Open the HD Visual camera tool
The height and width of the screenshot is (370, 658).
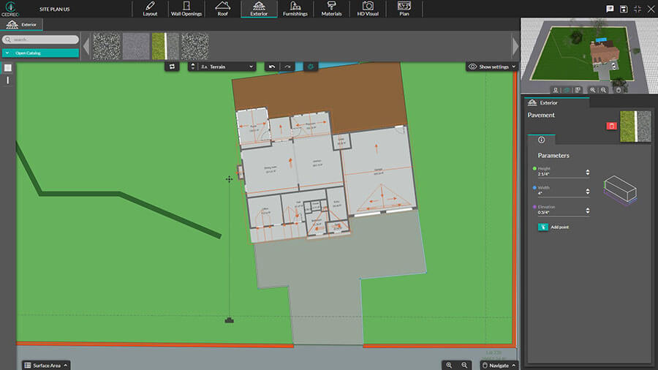pyautogui.click(x=368, y=9)
